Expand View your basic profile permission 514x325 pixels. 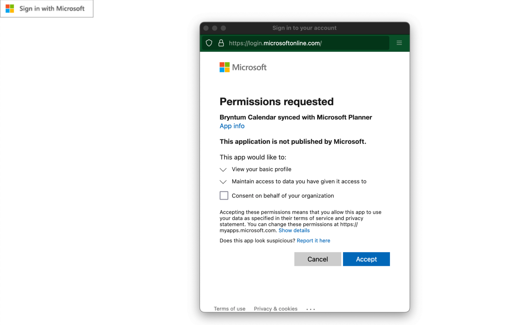(x=223, y=170)
